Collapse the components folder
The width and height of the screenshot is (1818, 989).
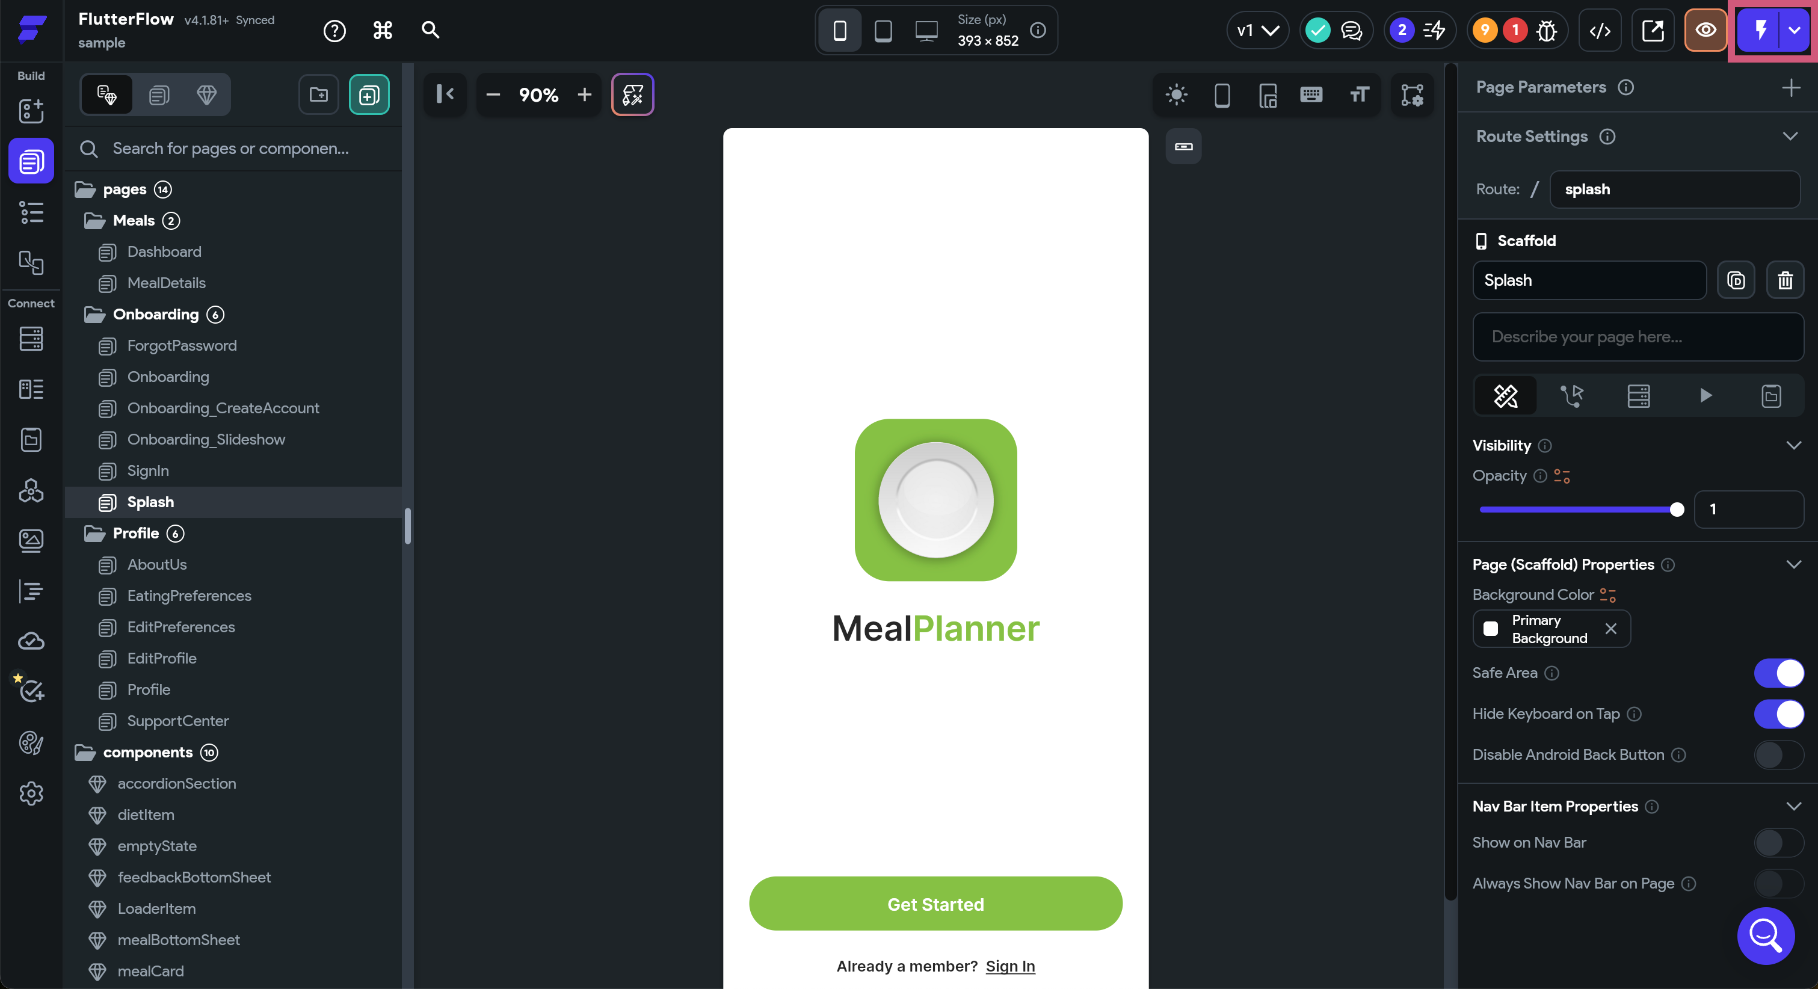pos(85,753)
